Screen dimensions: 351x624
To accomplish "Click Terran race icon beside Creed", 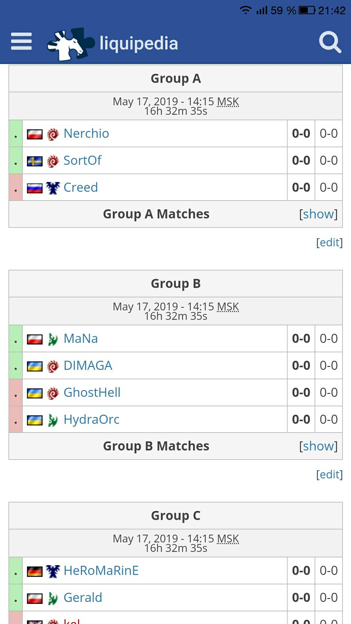I will (53, 188).
